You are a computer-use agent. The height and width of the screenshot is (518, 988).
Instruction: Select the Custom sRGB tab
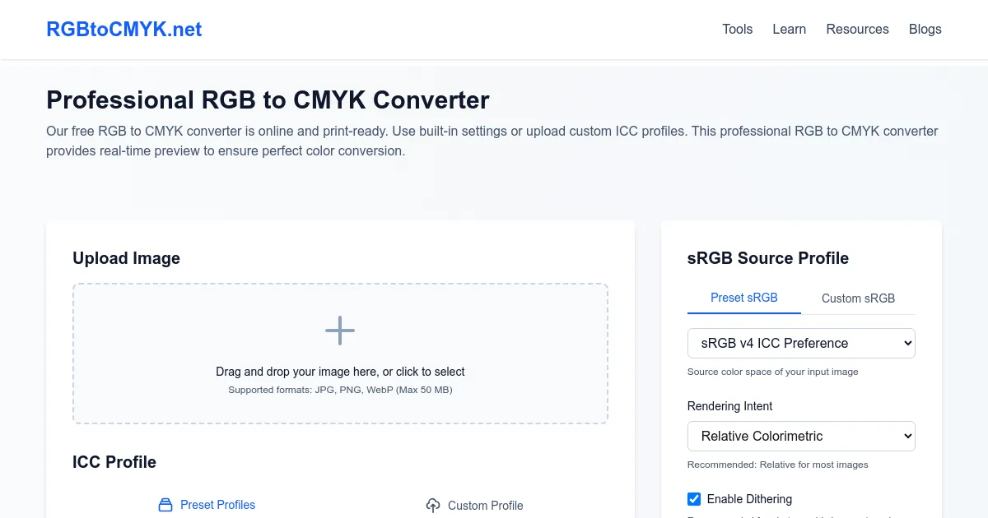tap(858, 298)
